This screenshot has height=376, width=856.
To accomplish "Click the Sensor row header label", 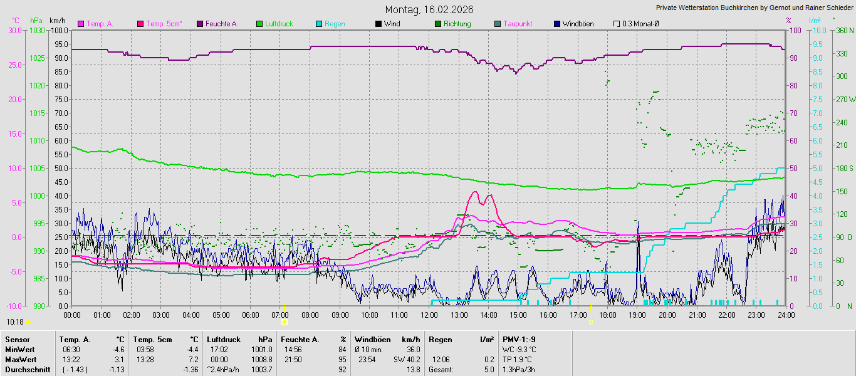I will (17, 340).
